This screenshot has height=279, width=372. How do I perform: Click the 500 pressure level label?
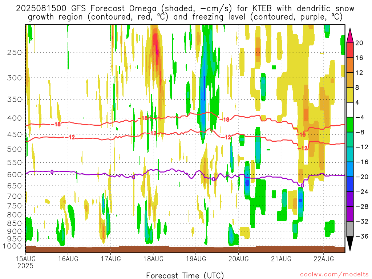(15, 149)
